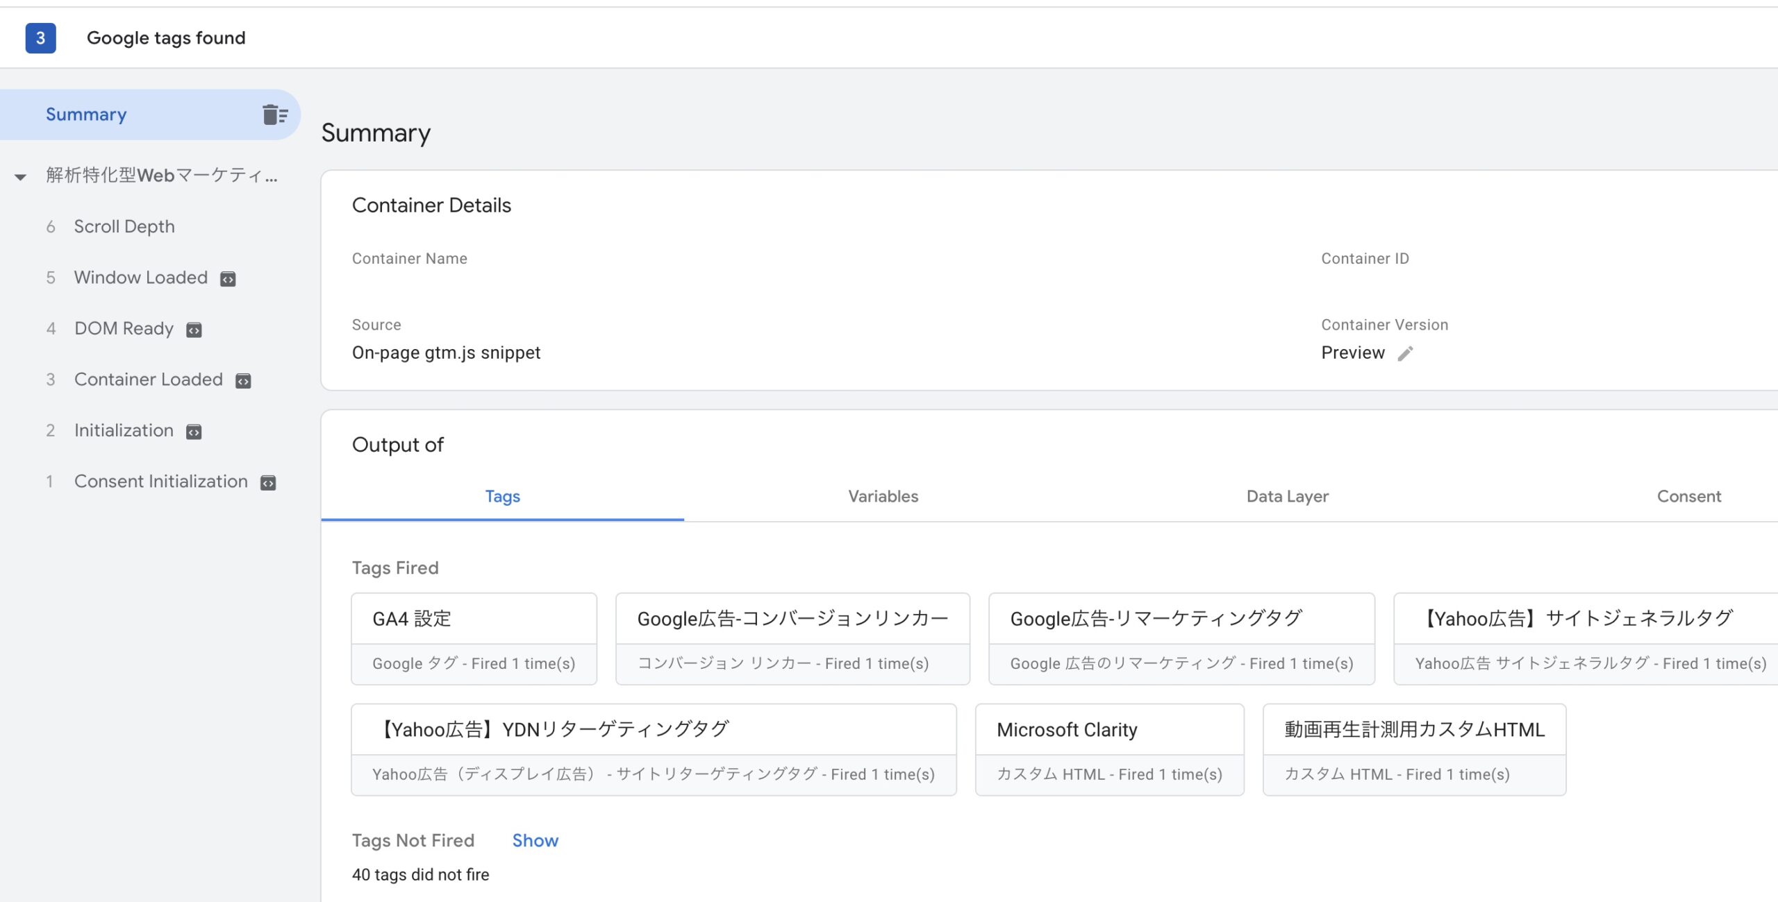Screen dimensions: 1778x902
Task: Switch to the Consent tab
Action: pyautogui.click(x=1688, y=497)
